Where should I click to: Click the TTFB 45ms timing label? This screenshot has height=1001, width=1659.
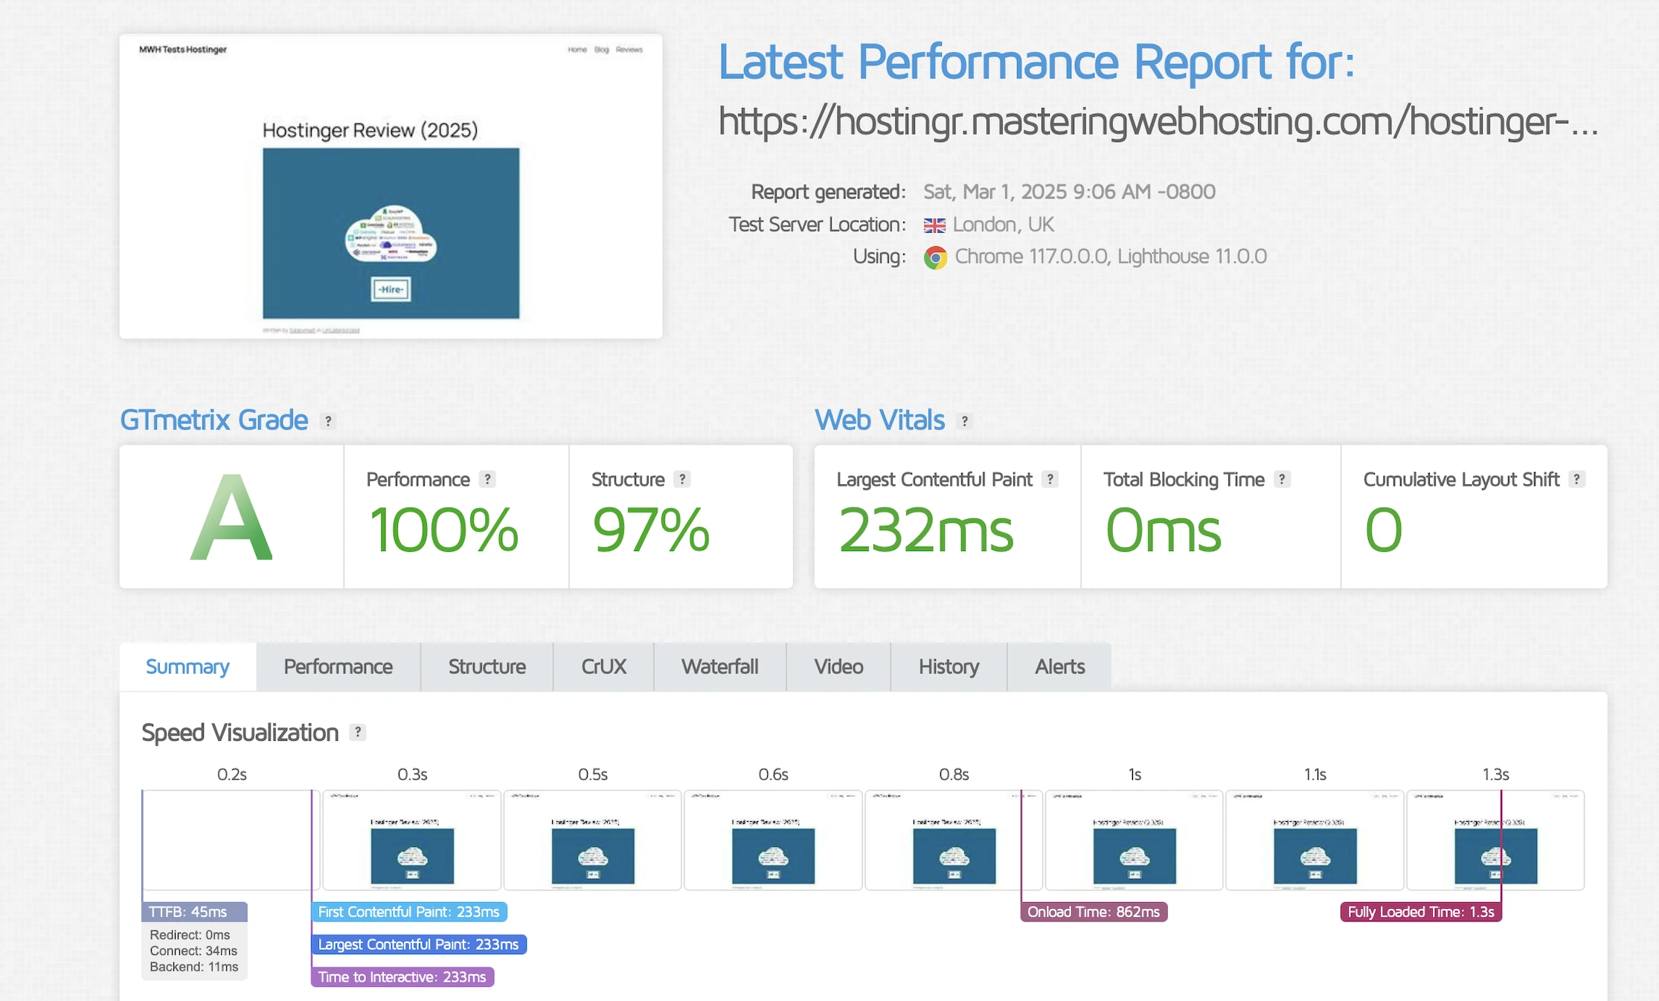(194, 912)
